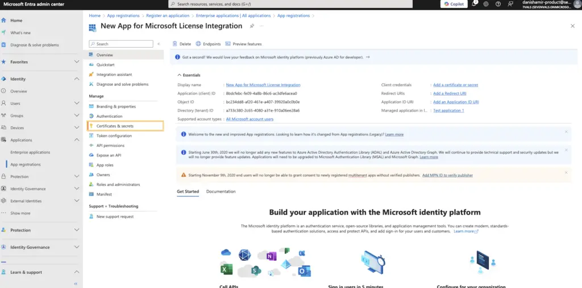This screenshot has width=582, height=288.
Task: Dismiss the MPN ID warning banner
Action: (x=566, y=172)
